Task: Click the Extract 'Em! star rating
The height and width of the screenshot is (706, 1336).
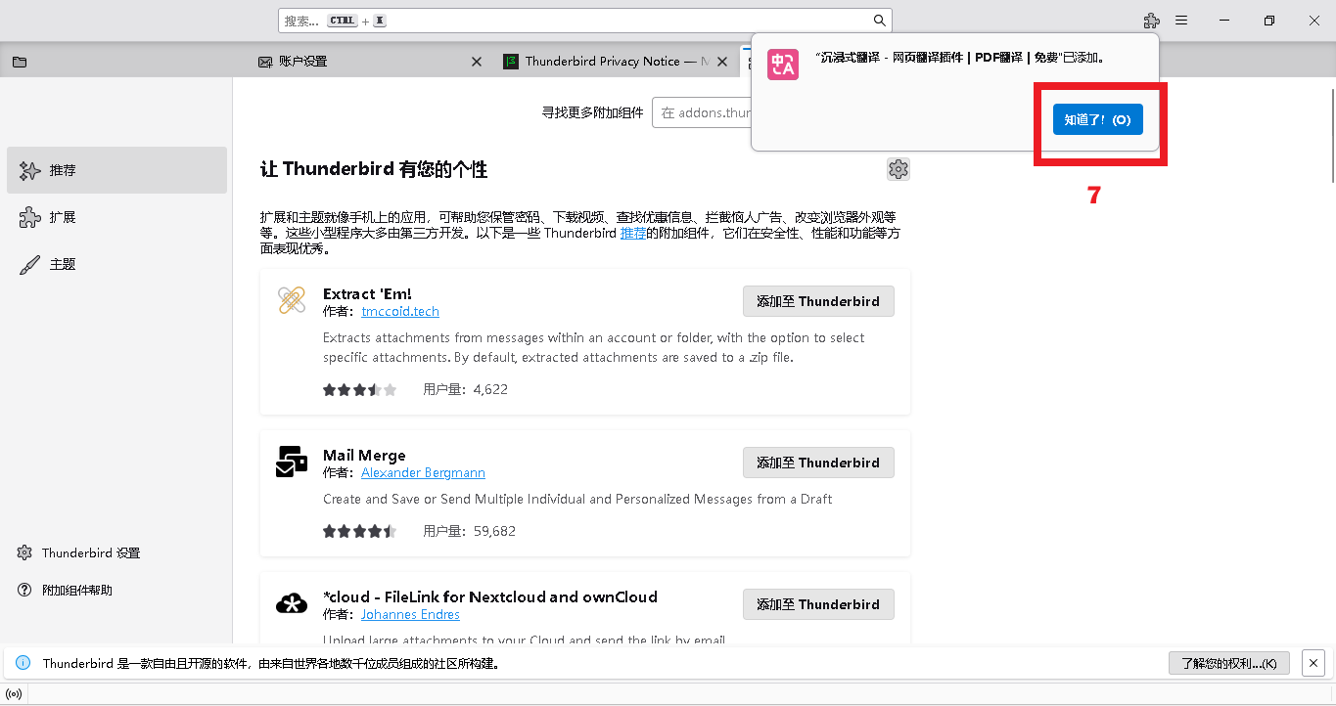Action: (x=359, y=389)
